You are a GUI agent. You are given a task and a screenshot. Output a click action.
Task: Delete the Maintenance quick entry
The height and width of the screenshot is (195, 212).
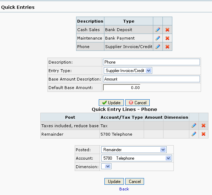pos(167,38)
